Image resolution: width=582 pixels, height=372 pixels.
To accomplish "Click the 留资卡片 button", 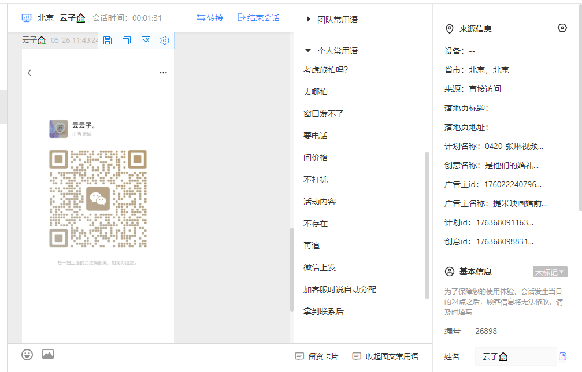I will (317, 356).
